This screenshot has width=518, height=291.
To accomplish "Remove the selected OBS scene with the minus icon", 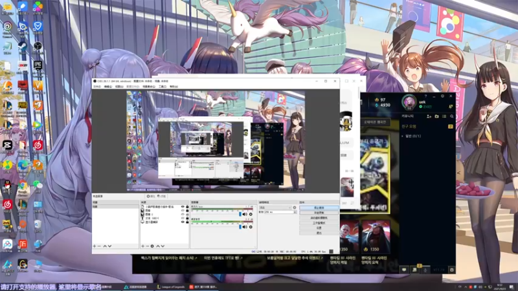I will 99,246.
